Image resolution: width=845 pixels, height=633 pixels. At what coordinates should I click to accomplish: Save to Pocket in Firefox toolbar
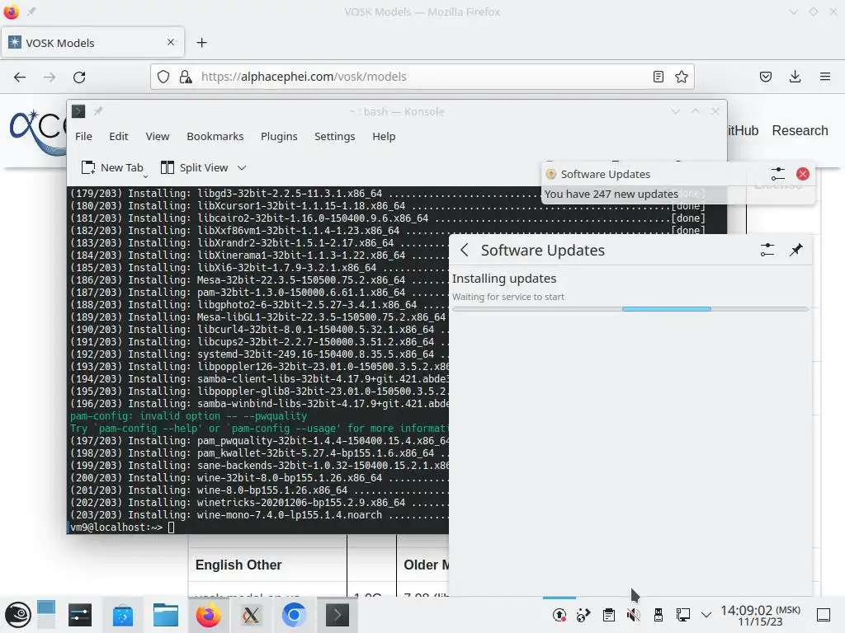pos(765,77)
